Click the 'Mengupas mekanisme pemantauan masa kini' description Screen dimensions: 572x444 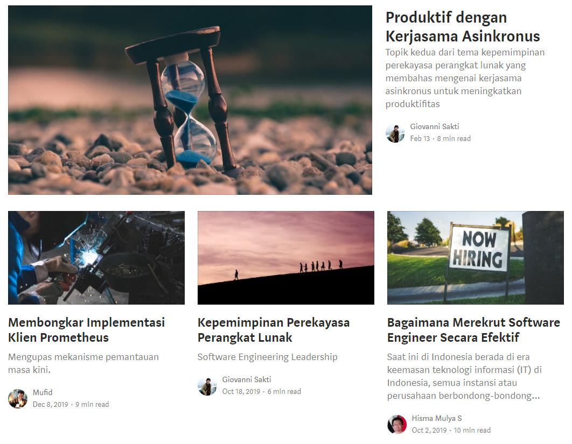83,363
